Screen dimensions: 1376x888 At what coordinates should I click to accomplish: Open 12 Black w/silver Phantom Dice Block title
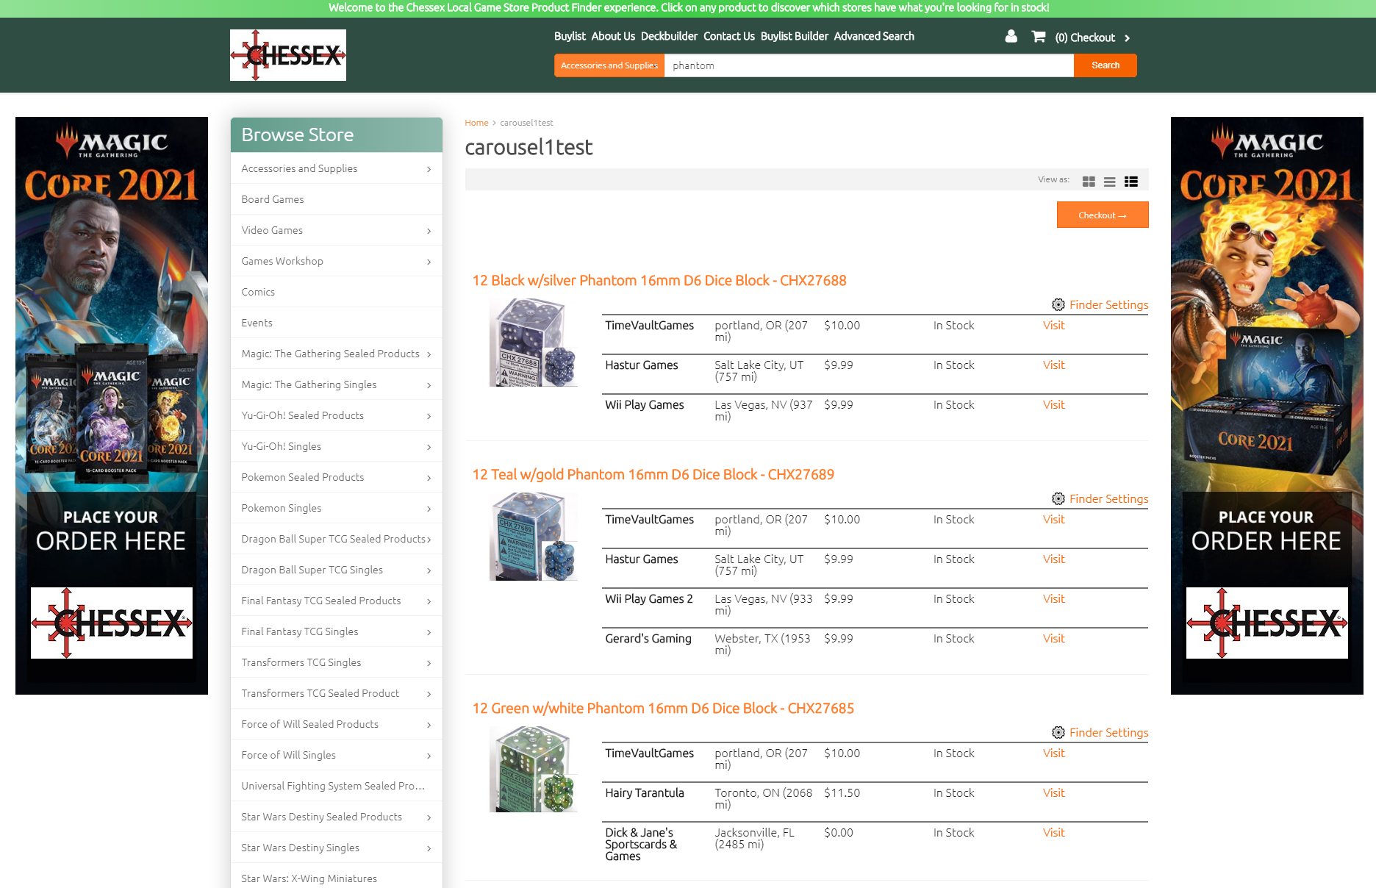tap(659, 280)
